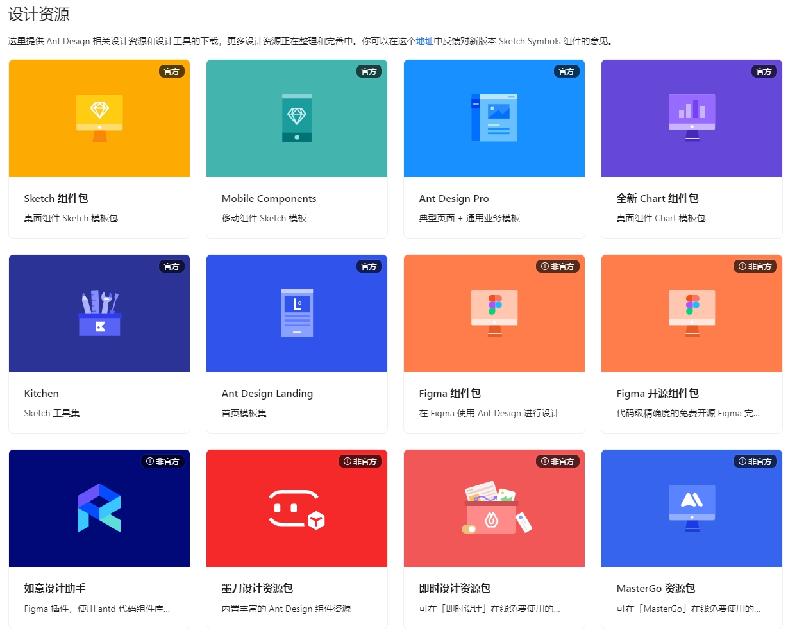This screenshot has width=788, height=633.
Task: Click the 官方 badge on 全新 Chart card
Action: click(x=764, y=71)
